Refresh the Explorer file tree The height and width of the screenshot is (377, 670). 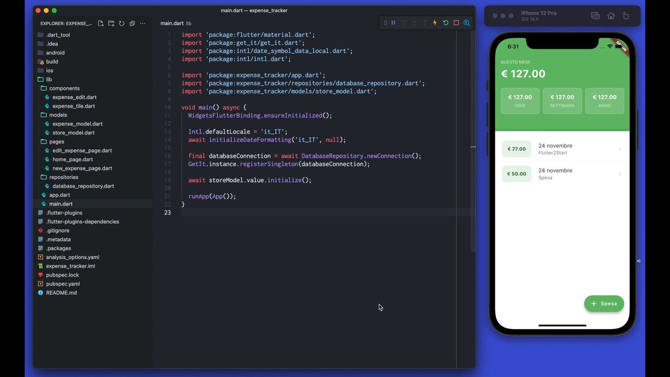pos(121,23)
